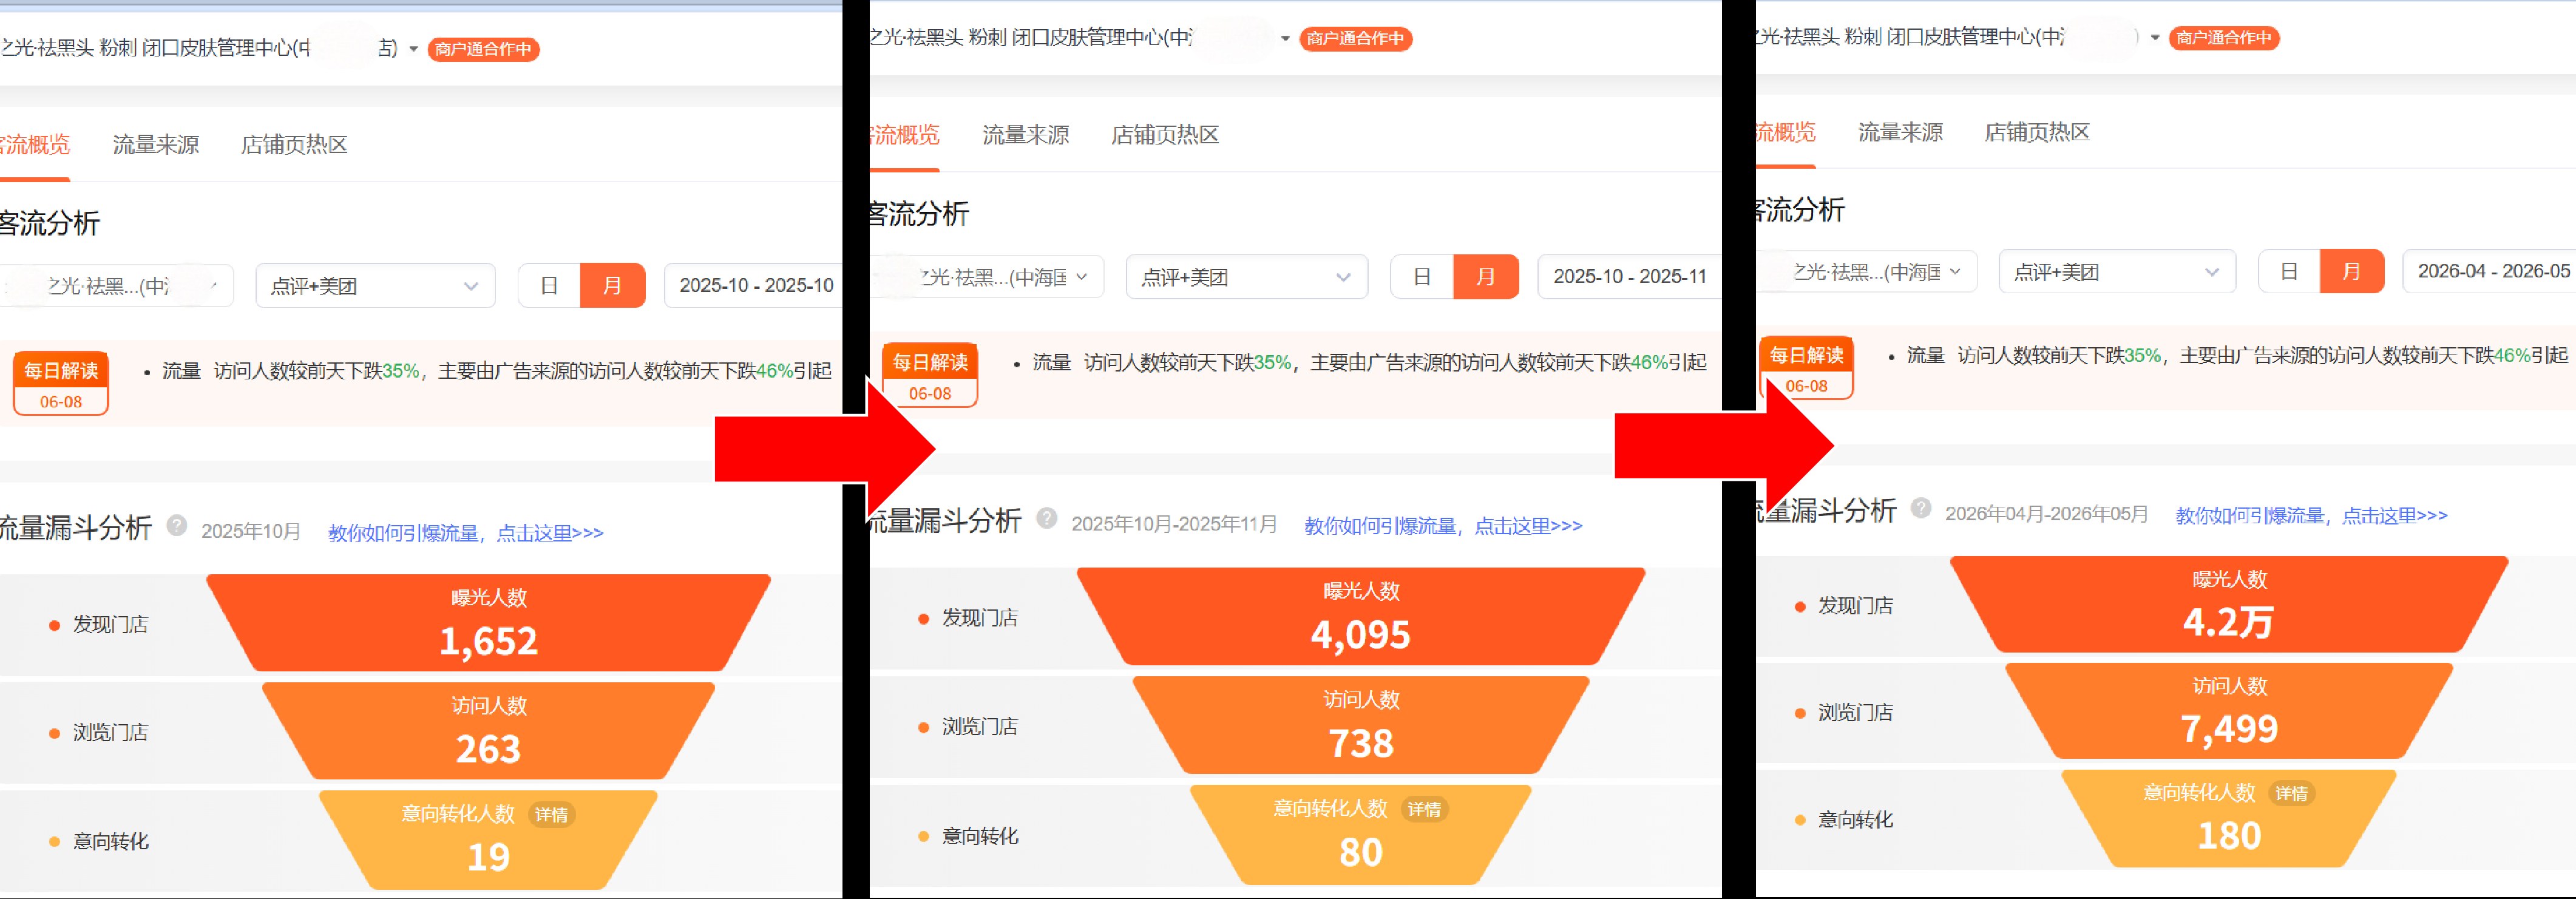Click 意向转化 label beside the 180 funnel block
This screenshot has width=2576, height=899.
pyautogui.click(x=1855, y=820)
